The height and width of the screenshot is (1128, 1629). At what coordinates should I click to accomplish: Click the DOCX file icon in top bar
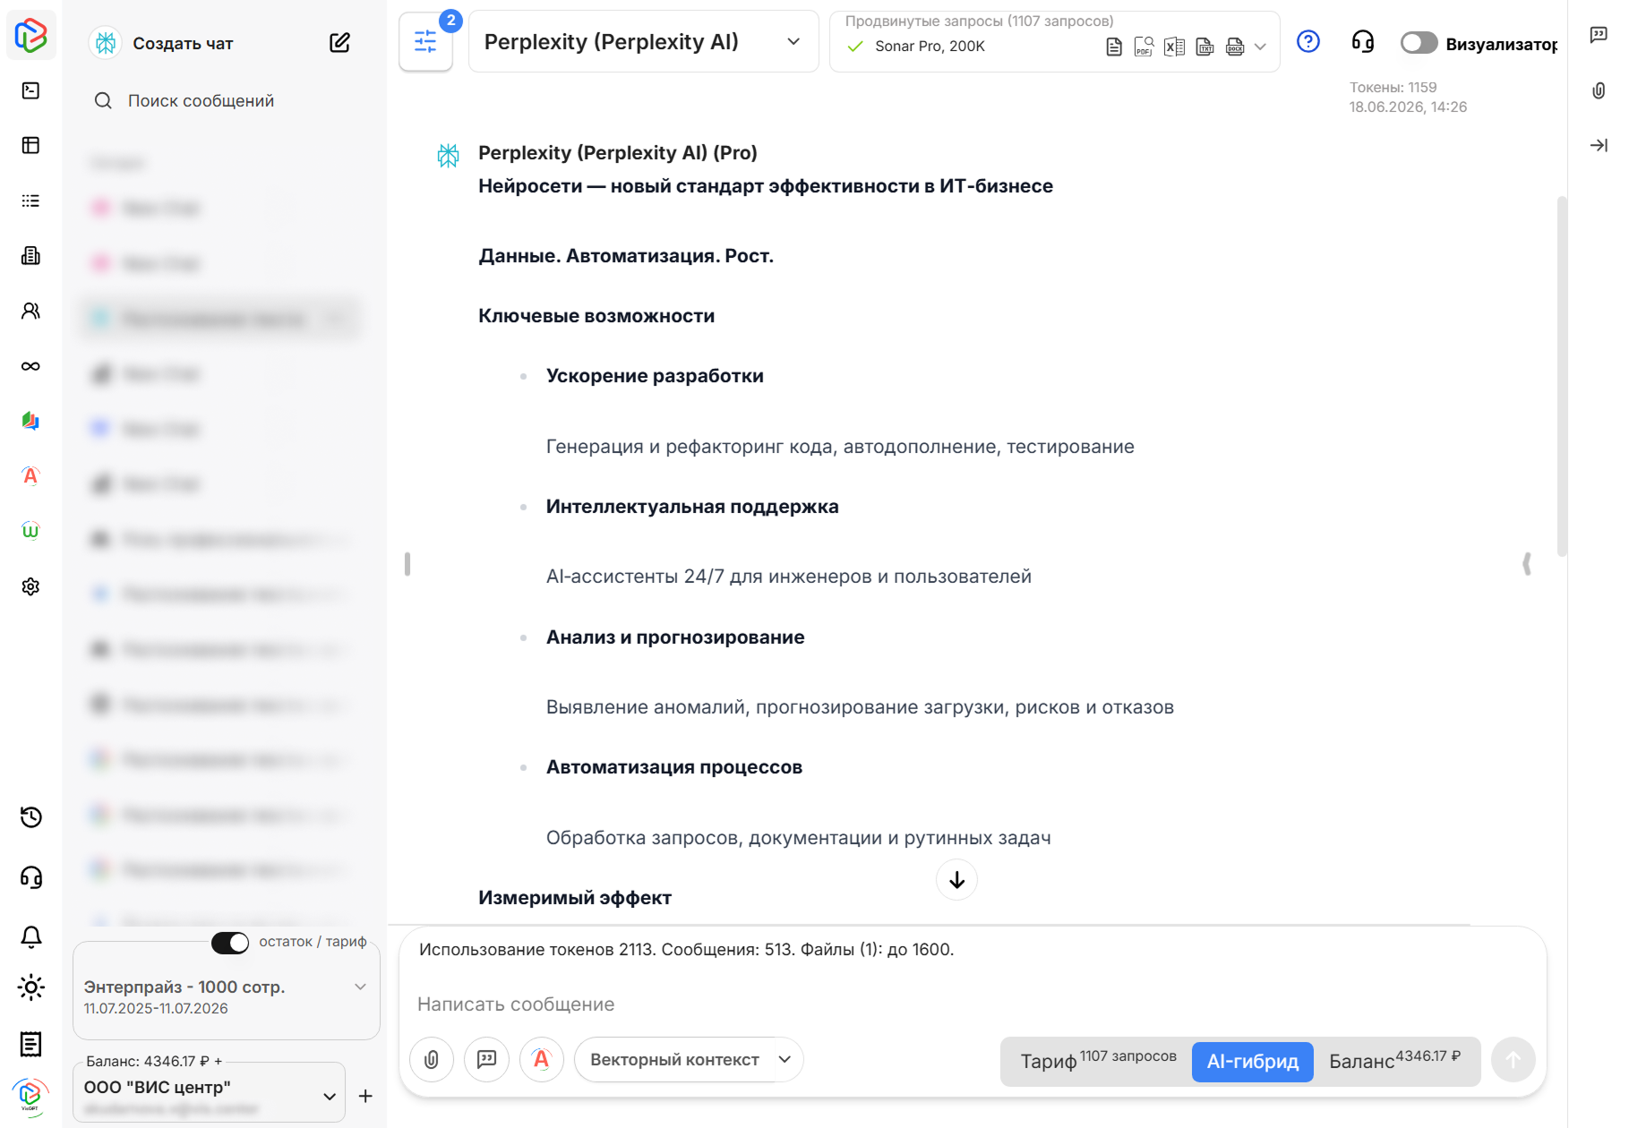1235,47
